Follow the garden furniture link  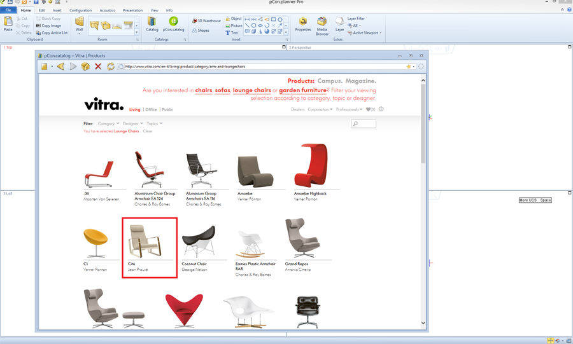[303, 90]
